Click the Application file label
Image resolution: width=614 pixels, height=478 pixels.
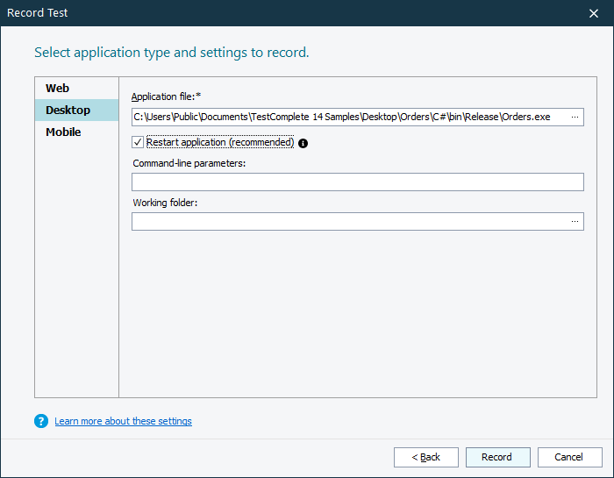pyautogui.click(x=167, y=96)
